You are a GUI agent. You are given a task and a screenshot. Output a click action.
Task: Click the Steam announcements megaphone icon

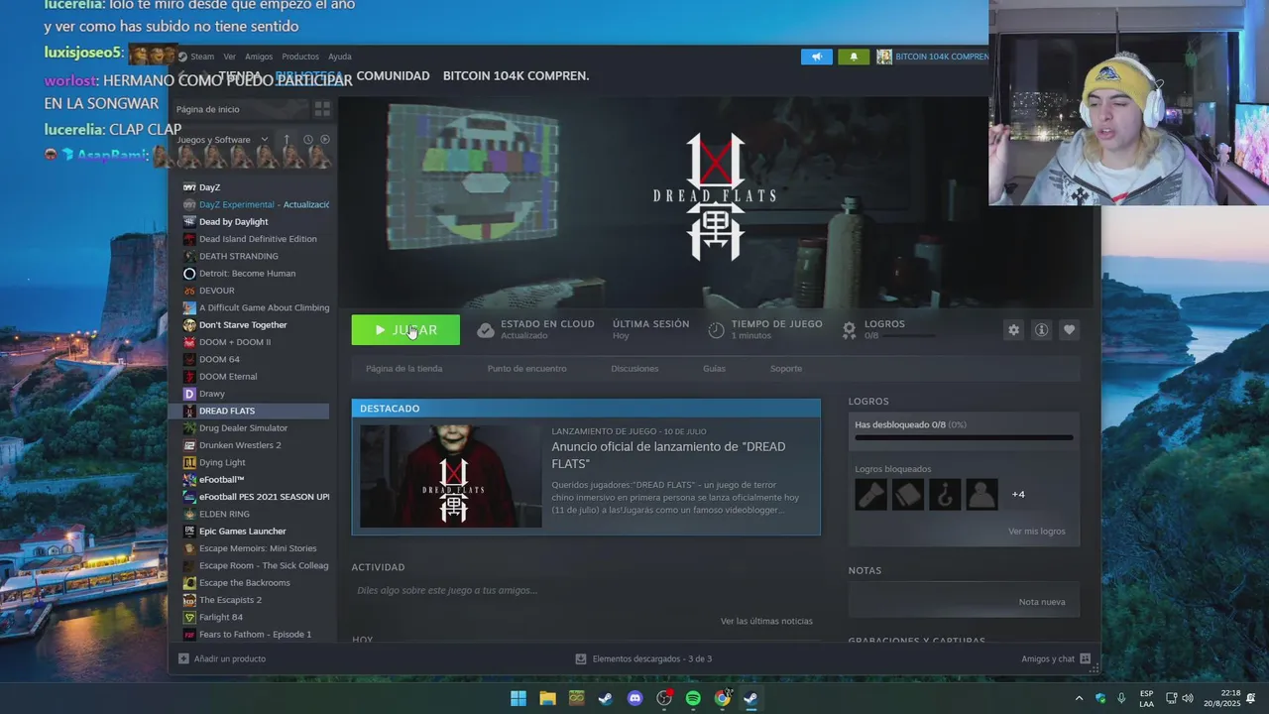click(816, 57)
